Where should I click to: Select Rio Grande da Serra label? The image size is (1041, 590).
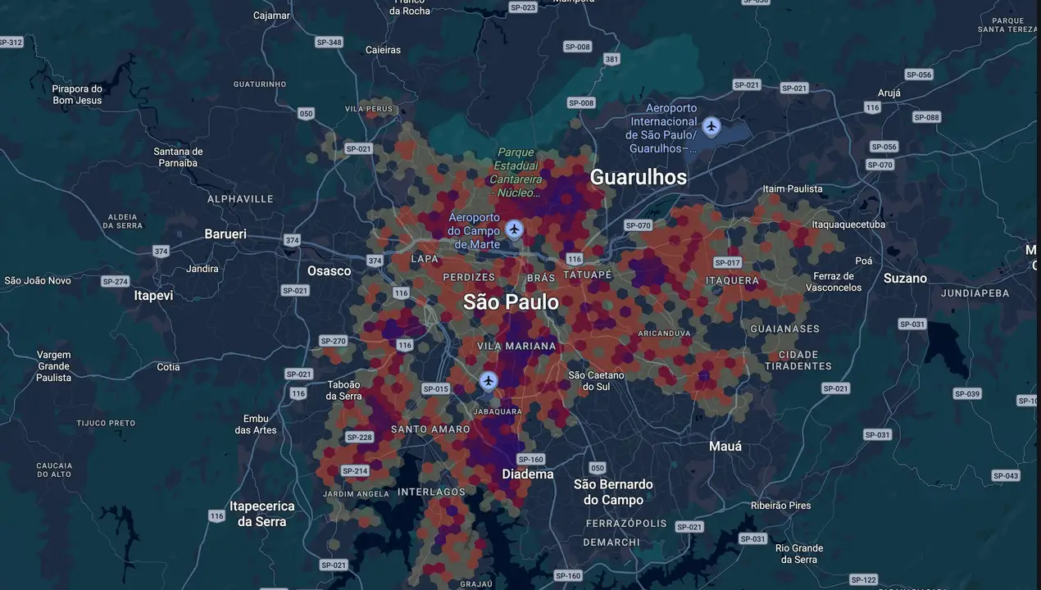[799, 554]
